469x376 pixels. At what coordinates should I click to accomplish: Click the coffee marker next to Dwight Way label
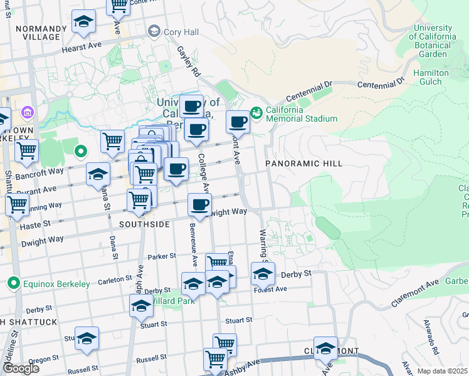[x=199, y=206]
